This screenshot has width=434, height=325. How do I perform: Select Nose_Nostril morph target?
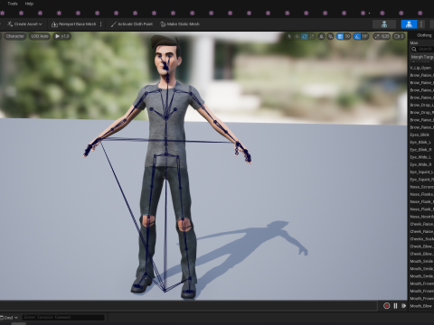[421, 217]
